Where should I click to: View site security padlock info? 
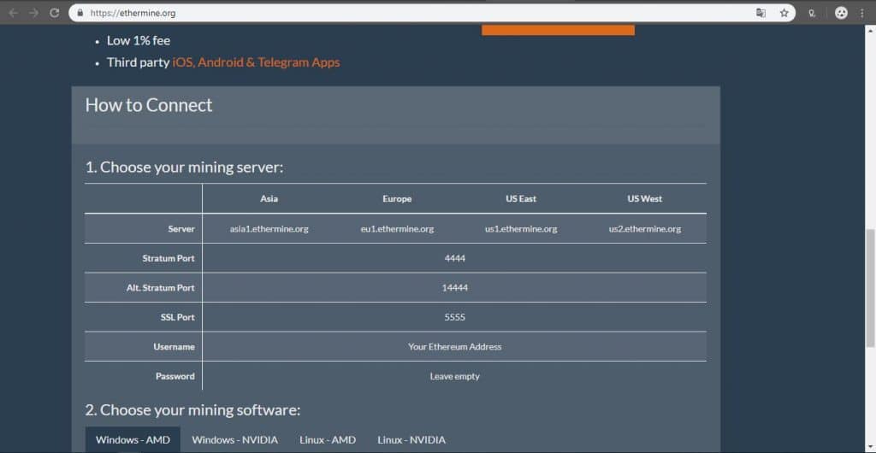[x=80, y=13]
